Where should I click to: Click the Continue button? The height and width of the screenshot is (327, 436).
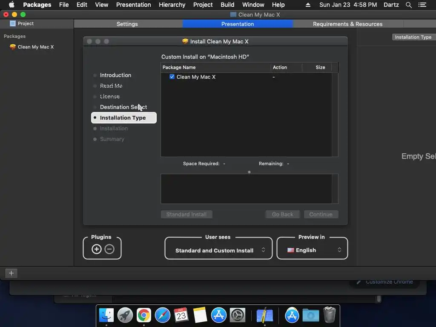321,215
